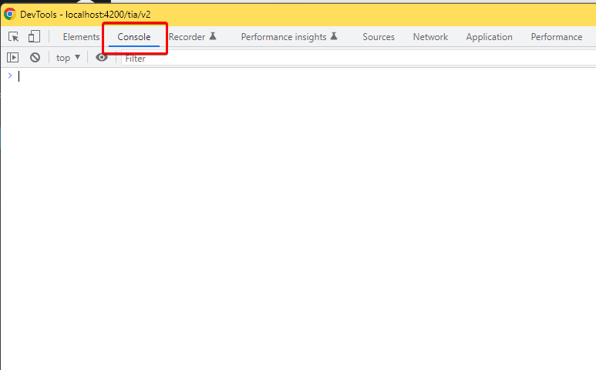This screenshot has width=596, height=370.
Task: Select the Performance tab
Action: pos(557,37)
